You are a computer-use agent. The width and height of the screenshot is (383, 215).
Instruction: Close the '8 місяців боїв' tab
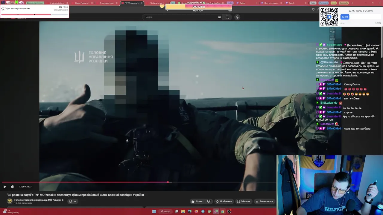67,3
